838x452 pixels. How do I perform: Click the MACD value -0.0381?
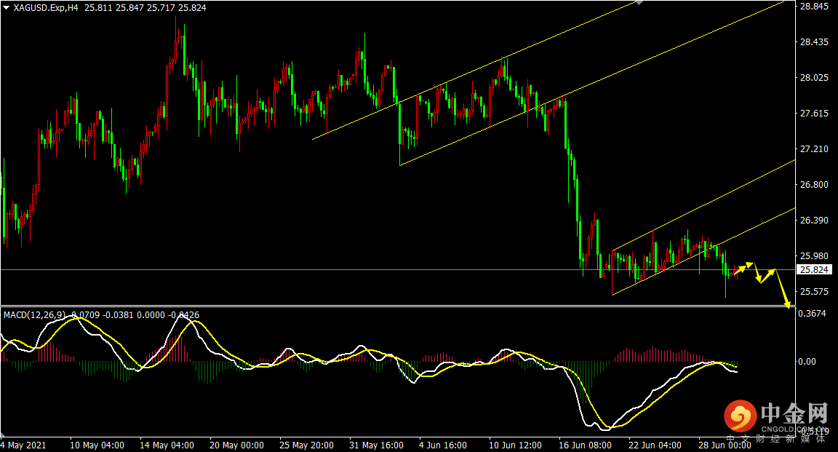118,315
